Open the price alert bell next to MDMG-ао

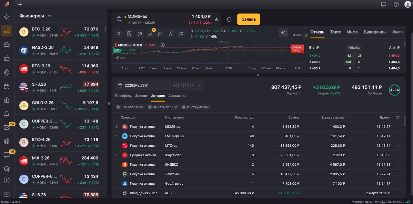(x=229, y=19)
